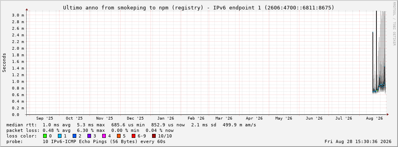This screenshot has width=398, height=147.
Task: Click the red 6-9 loss swatch
Action: point(133,136)
